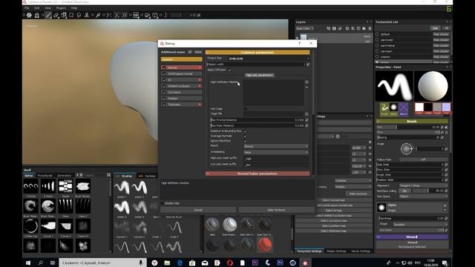
Task: Toggle Average Normals checkbox
Action: (x=246, y=136)
